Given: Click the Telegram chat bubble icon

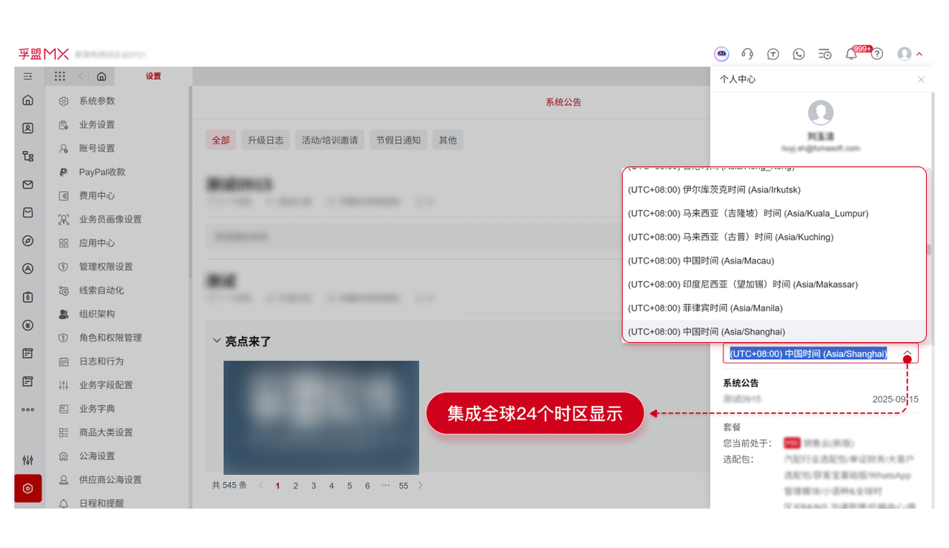Looking at the screenshot, I should click(773, 53).
